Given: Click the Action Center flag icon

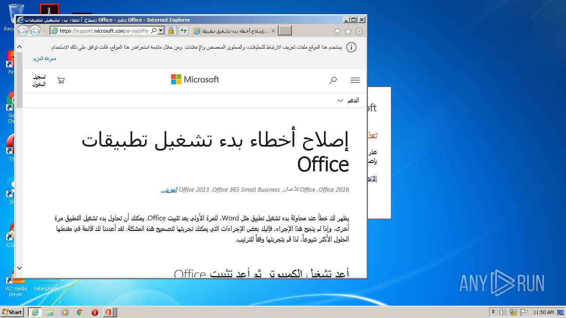Looking at the screenshot, I should [524, 312].
